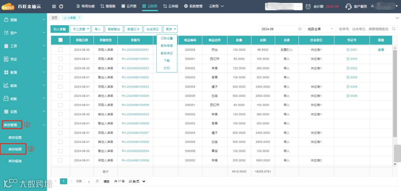Viewport: 401px width, 191px height.
Task: Select 删除凭证 from the 更多 menu
Action: [167, 53]
